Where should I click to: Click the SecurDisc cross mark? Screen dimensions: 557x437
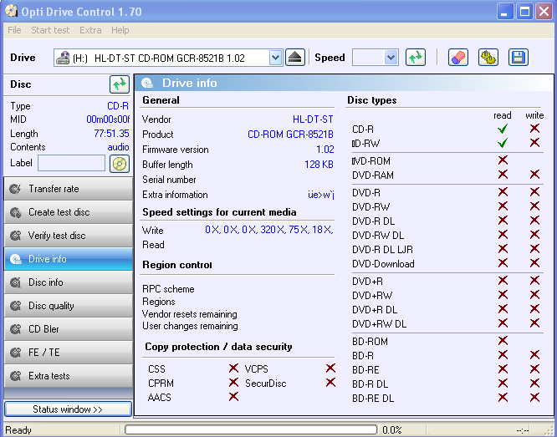(330, 383)
